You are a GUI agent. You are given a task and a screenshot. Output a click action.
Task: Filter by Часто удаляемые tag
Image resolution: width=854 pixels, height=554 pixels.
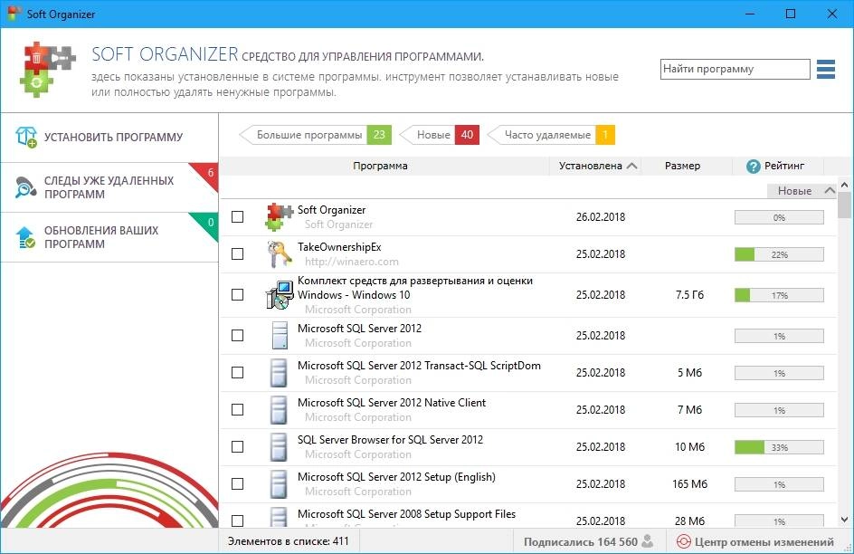click(551, 135)
